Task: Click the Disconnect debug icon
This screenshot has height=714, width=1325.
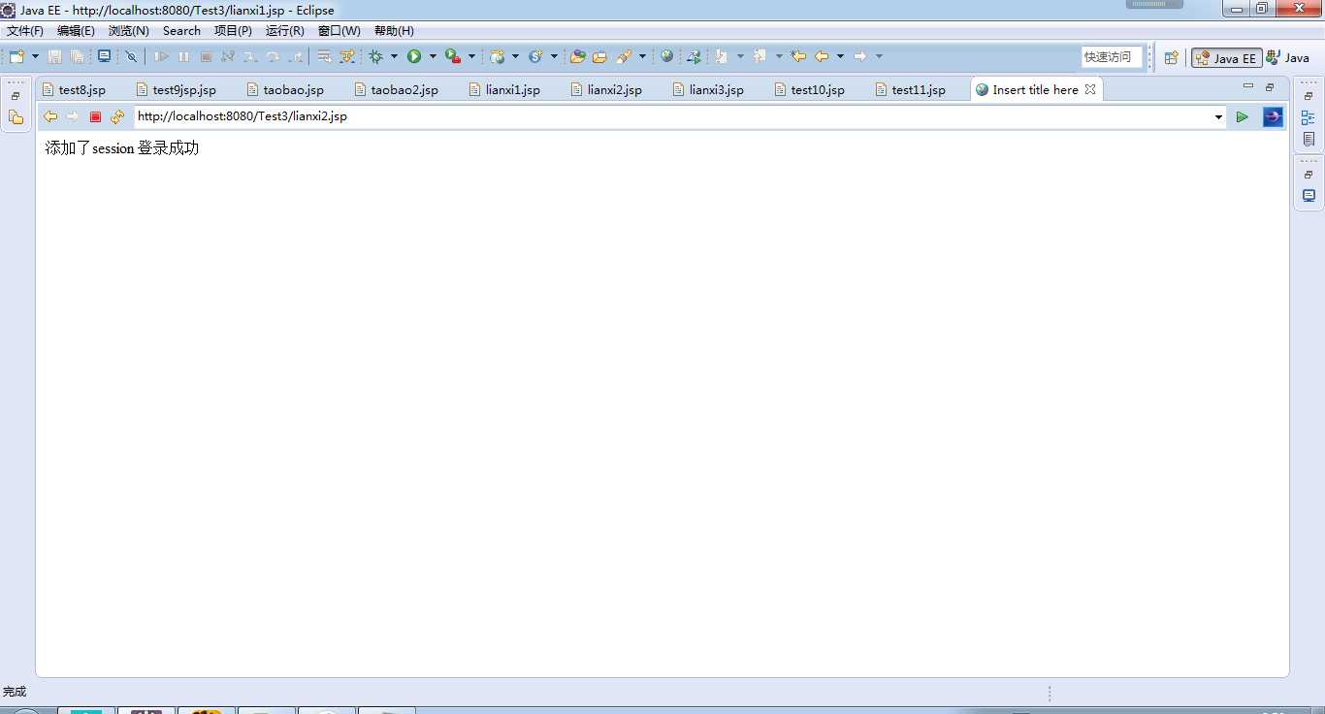Action: (x=228, y=57)
